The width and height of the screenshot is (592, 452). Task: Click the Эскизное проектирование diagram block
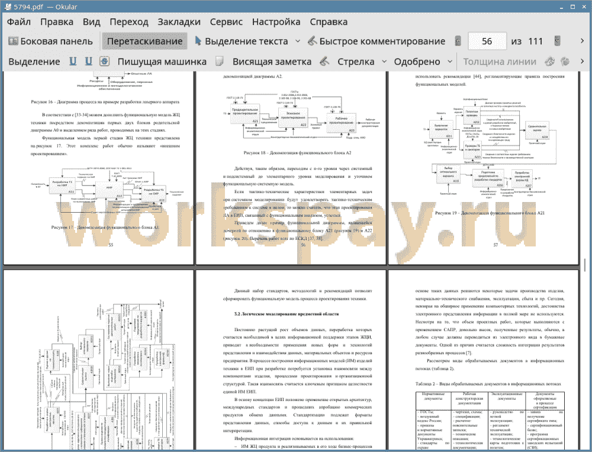(x=293, y=117)
